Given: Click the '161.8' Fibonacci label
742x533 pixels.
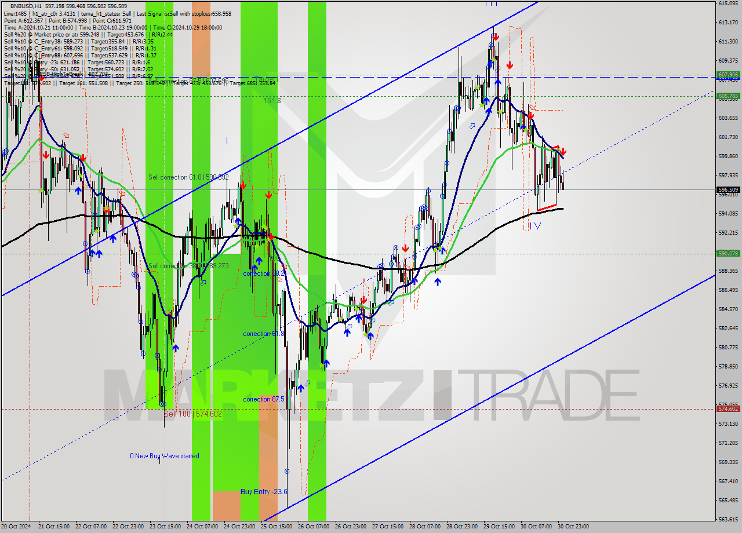Looking at the screenshot, I should tap(272, 101).
